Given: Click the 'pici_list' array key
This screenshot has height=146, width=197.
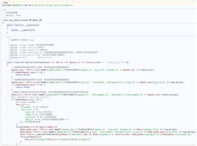Looking at the screenshot, I should (26, 110).
